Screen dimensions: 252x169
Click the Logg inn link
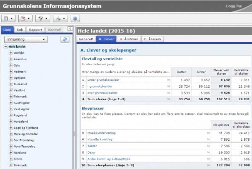[x=234, y=6]
